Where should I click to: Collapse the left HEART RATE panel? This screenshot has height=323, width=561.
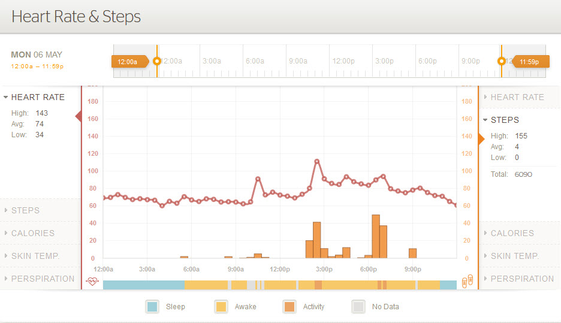pos(38,97)
